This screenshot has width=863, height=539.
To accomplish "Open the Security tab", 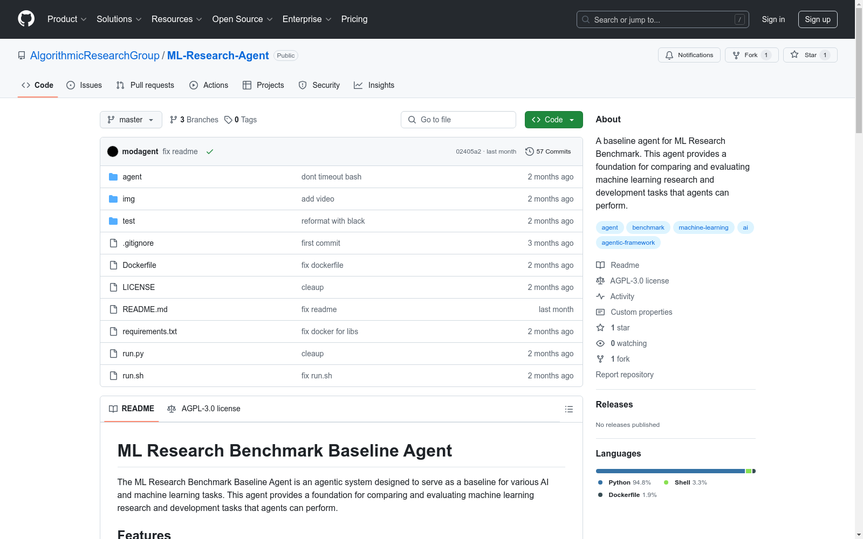I will point(319,85).
